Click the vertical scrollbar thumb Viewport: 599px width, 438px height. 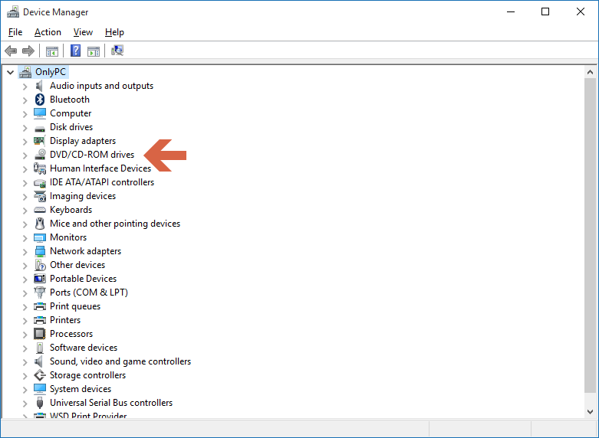[x=590, y=235]
